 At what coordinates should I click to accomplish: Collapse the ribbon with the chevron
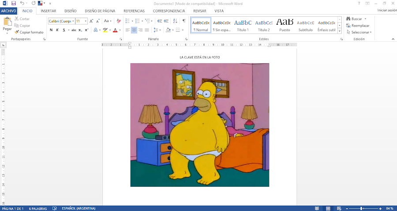(393, 39)
